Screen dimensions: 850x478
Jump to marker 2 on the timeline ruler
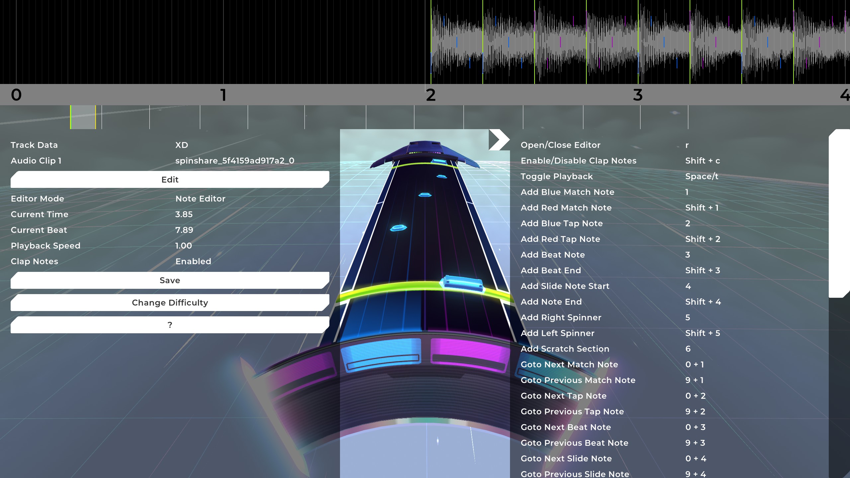point(431,95)
